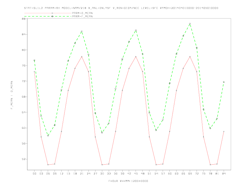244x189 pixels.
Task: Select the PARM=O_MEAN legend label
Action: pos(82,13)
